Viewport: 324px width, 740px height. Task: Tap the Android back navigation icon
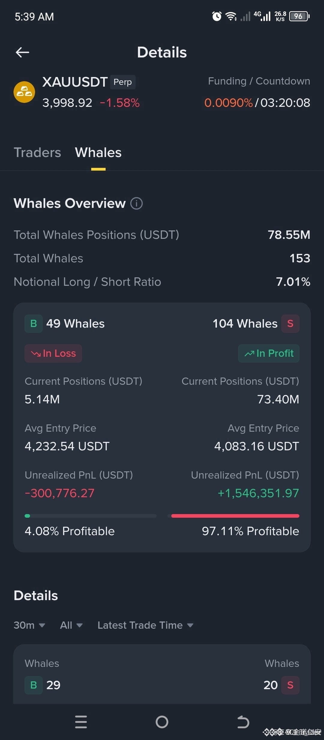pos(243,722)
